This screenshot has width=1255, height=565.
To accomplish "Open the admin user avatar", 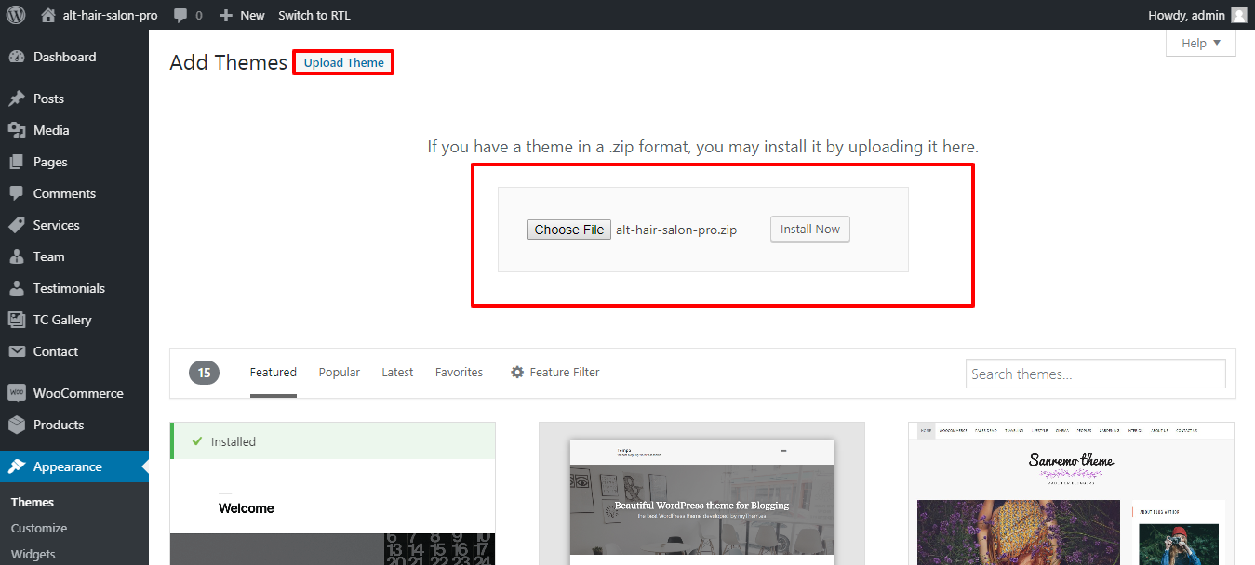I will coord(1238,15).
